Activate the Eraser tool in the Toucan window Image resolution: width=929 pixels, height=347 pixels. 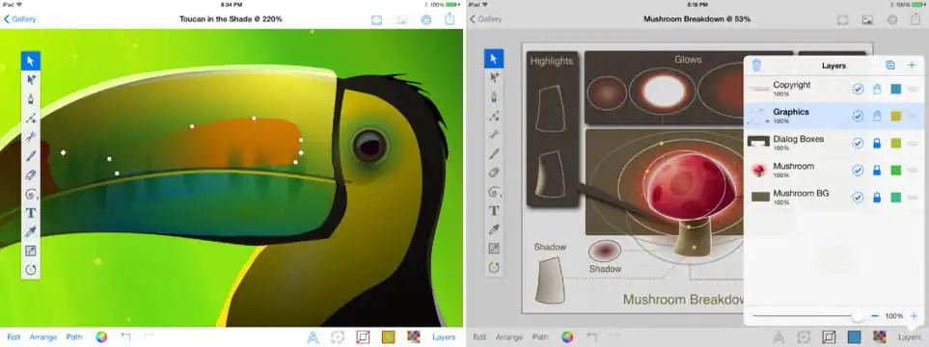tap(31, 174)
